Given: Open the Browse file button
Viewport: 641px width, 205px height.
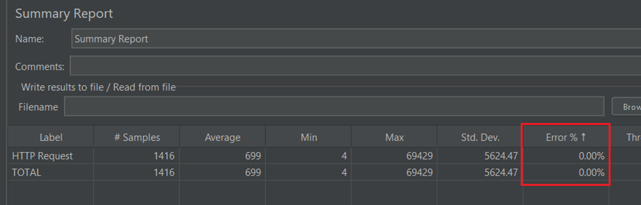Looking at the screenshot, I should [x=627, y=107].
